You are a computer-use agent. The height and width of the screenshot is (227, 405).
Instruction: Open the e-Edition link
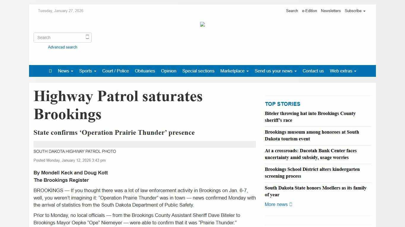pyautogui.click(x=309, y=11)
